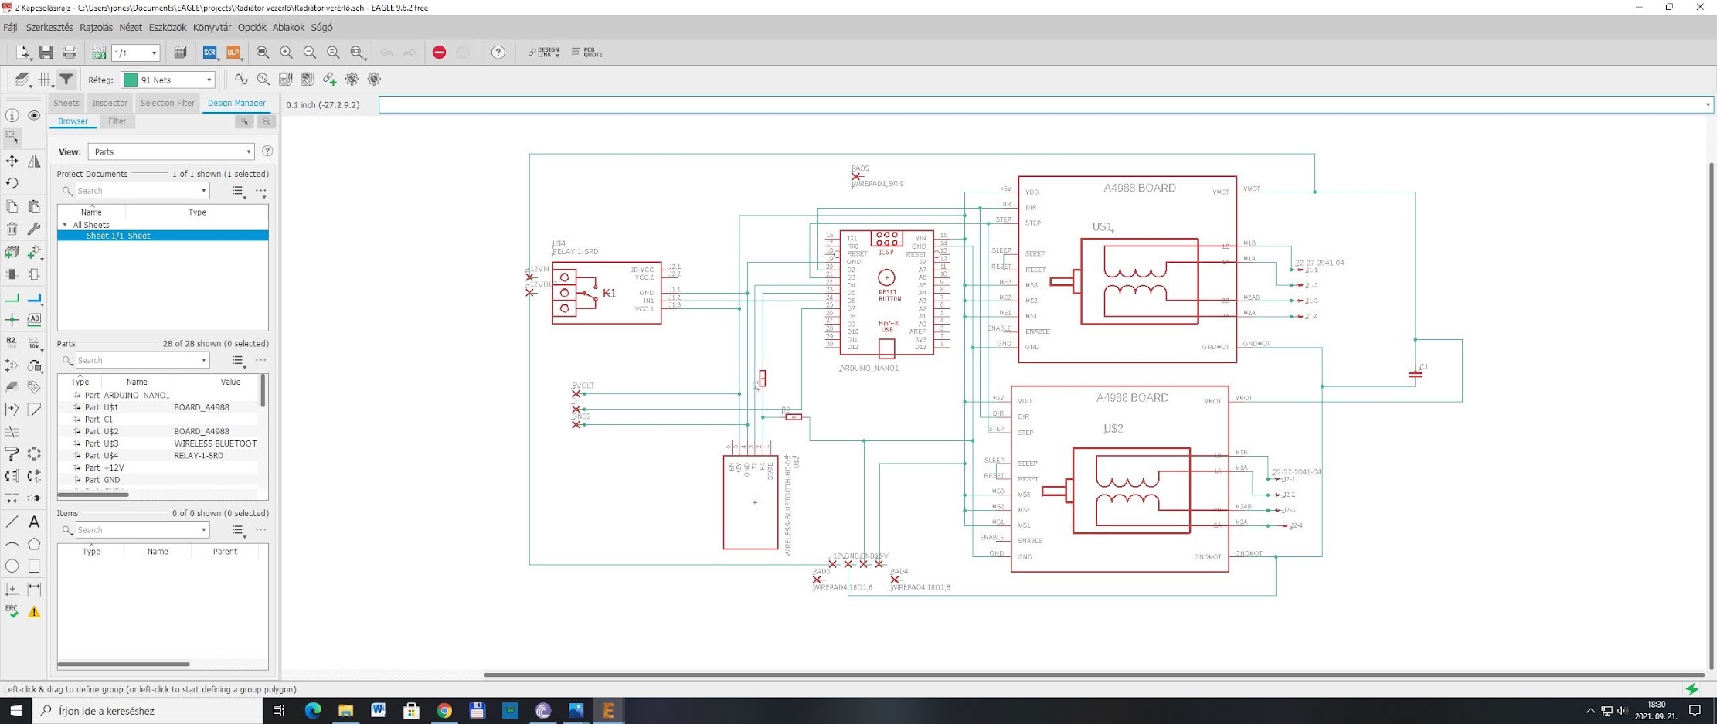Click the Print icon in the toolbar
This screenshot has height=724, width=1717.
pyautogui.click(x=70, y=53)
